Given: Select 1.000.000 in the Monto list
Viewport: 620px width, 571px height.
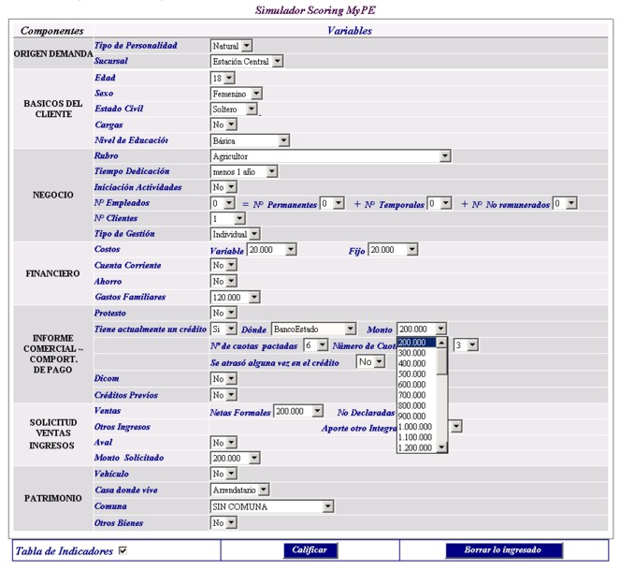Looking at the screenshot, I should coord(417,427).
